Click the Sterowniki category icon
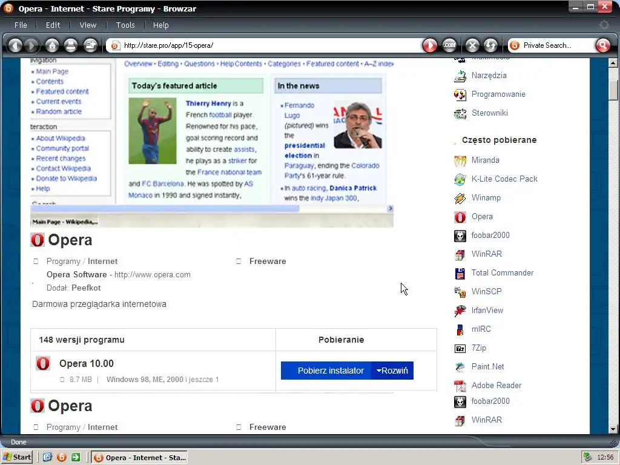Screen dimensions: 620x465 point(460,113)
